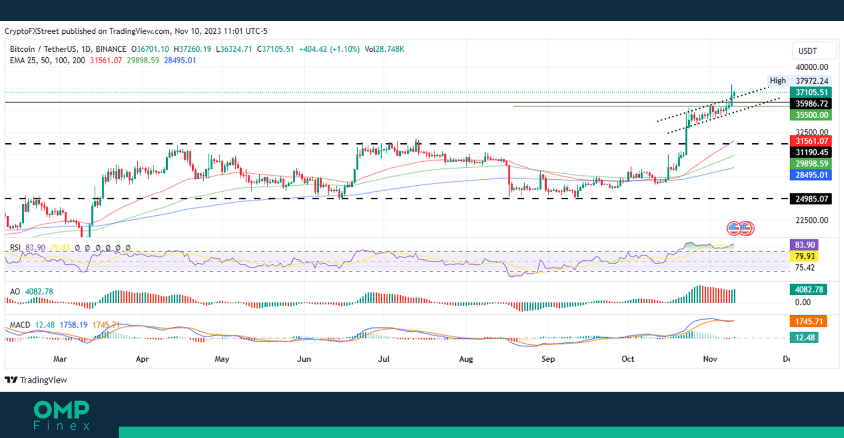Select the green 29898.59 EMA price tag

(811, 164)
